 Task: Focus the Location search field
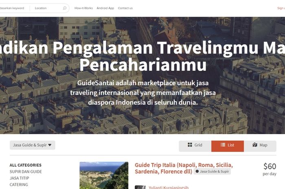[46, 8]
